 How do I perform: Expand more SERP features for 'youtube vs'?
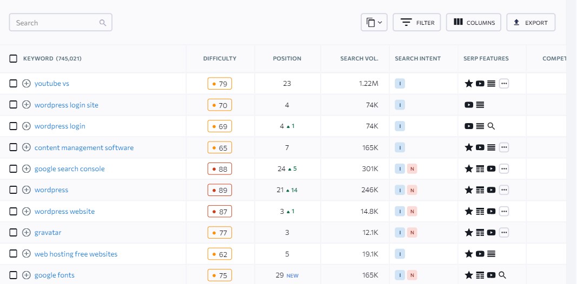point(504,83)
